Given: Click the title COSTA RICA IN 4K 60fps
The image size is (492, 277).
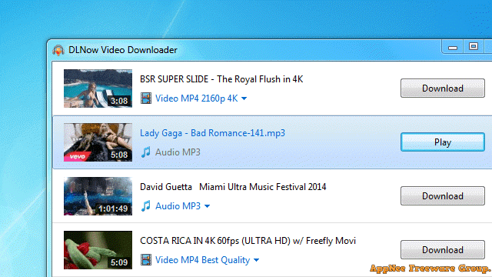Looking at the screenshot, I should [x=248, y=241].
